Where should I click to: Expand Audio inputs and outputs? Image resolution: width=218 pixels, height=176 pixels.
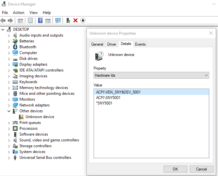tap(9, 36)
